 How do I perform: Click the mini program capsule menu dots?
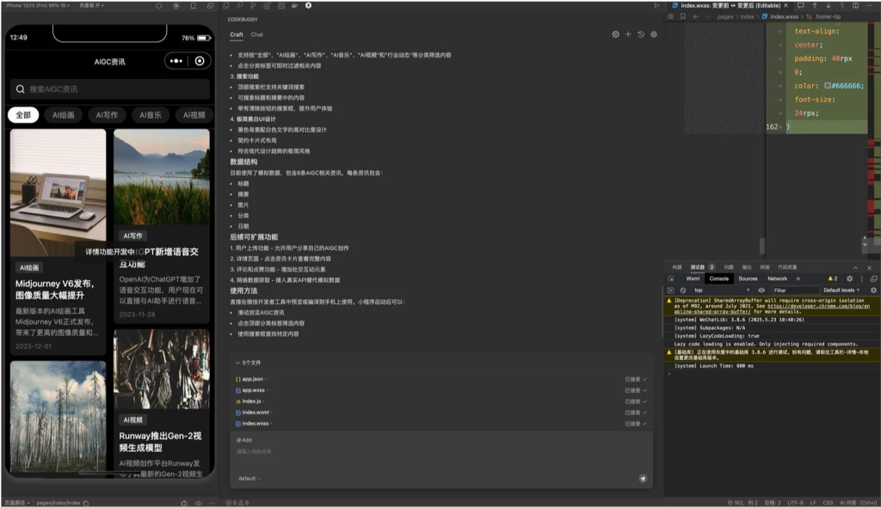tap(176, 61)
